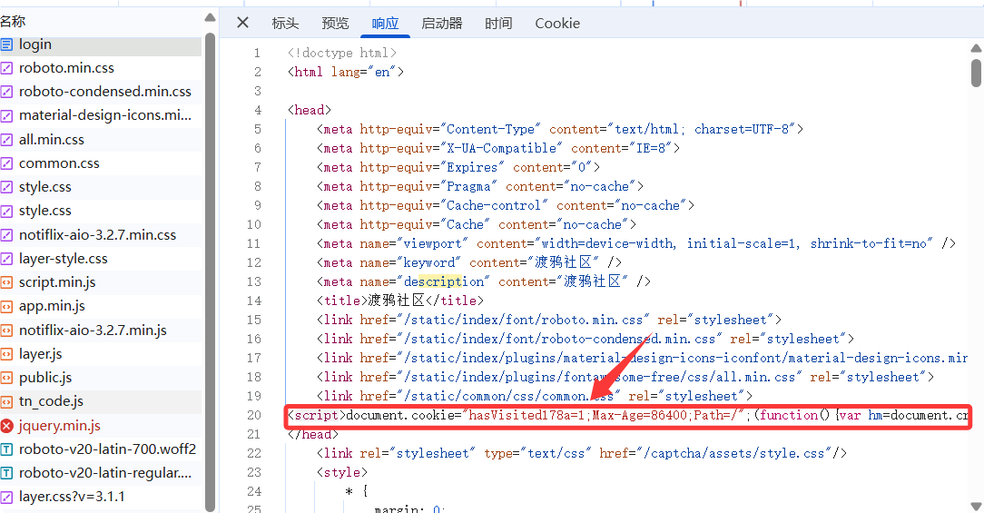This screenshot has height=513, width=984.
Task: Open the 启动器 tab
Action: (x=441, y=24)
